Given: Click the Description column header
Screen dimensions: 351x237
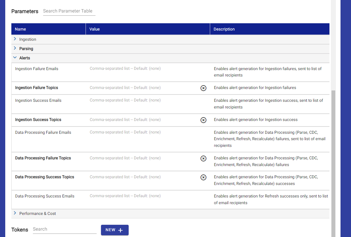Looking at the screenshot, I should coord(270,29).
